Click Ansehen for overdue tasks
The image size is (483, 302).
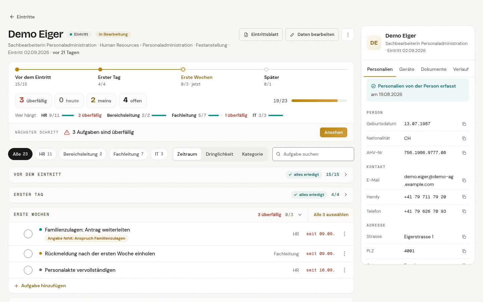click(333, 132)
